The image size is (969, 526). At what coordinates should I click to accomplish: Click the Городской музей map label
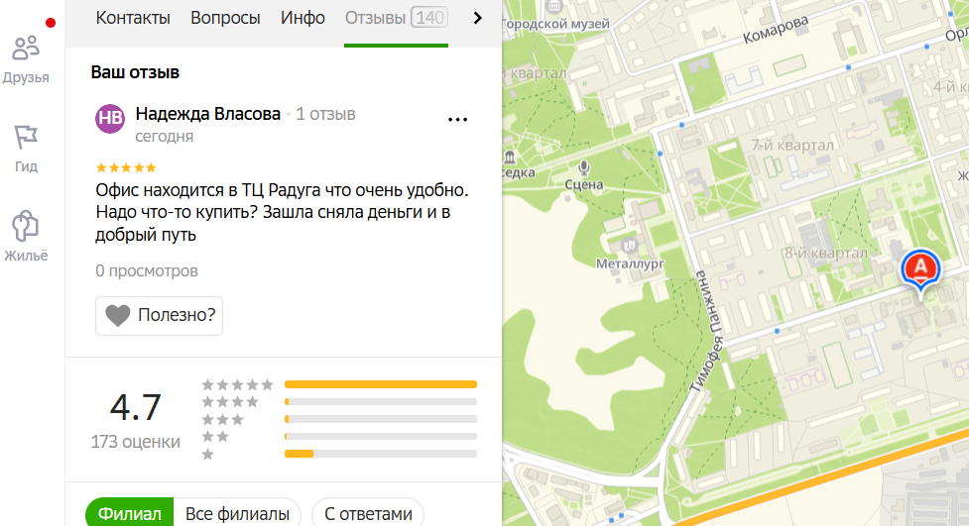pos(555,24)
